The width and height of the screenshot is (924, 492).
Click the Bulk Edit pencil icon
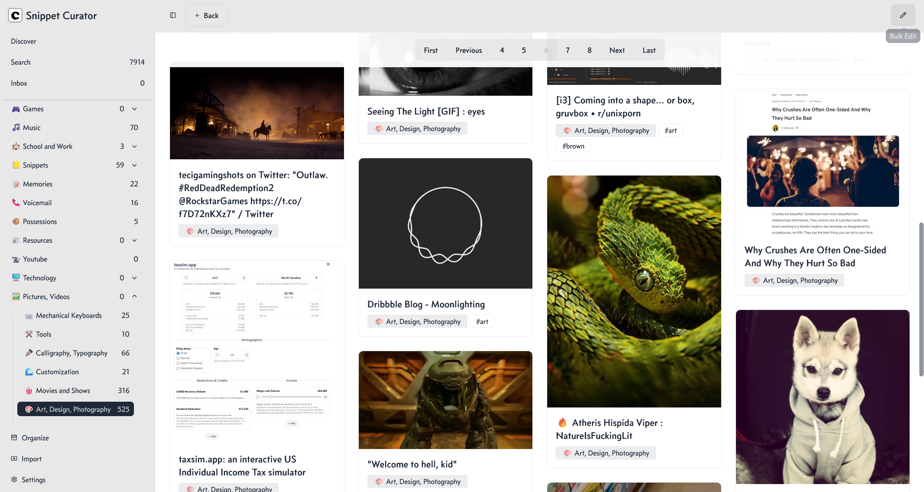903,15
